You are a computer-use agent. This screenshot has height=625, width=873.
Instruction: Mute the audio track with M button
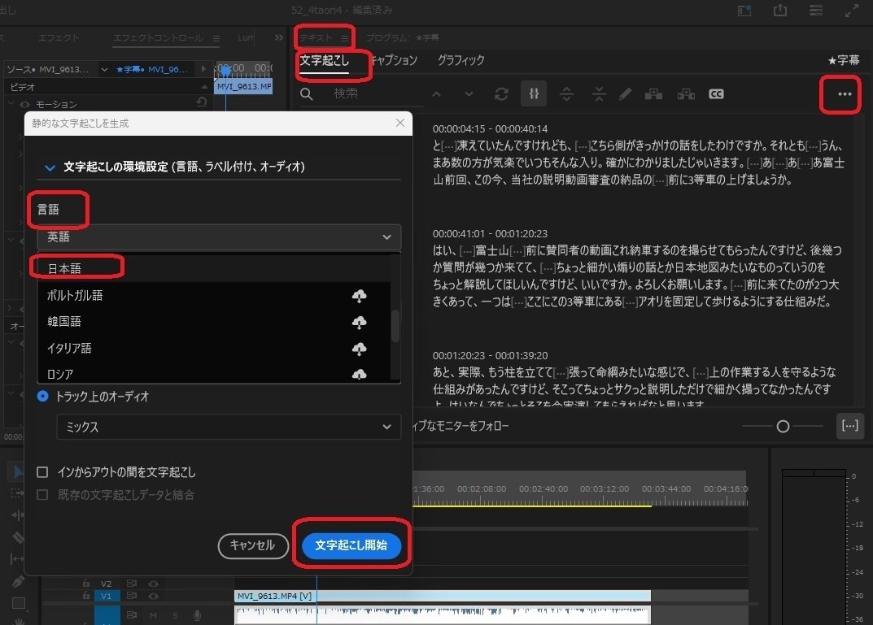pos(153,615)
